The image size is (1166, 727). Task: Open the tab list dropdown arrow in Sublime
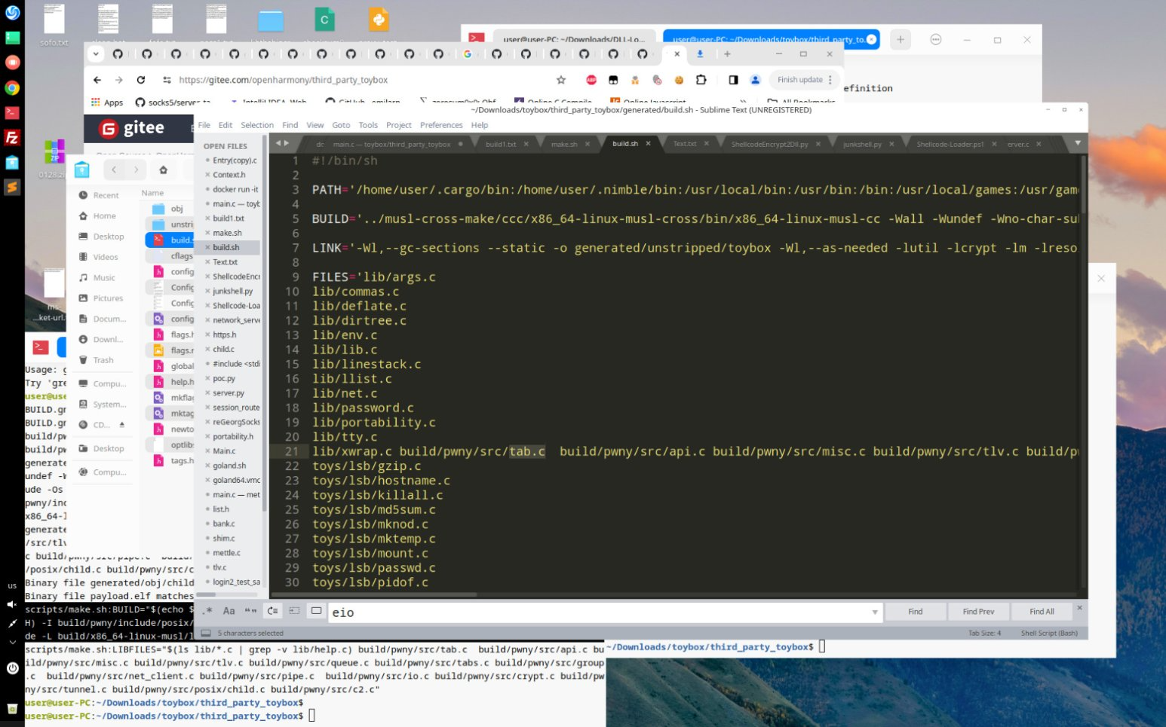pyautogui.click(x=1077, y=143)
